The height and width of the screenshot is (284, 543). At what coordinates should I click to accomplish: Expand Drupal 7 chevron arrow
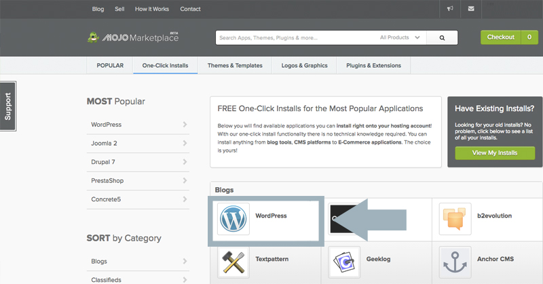point(185,161)
